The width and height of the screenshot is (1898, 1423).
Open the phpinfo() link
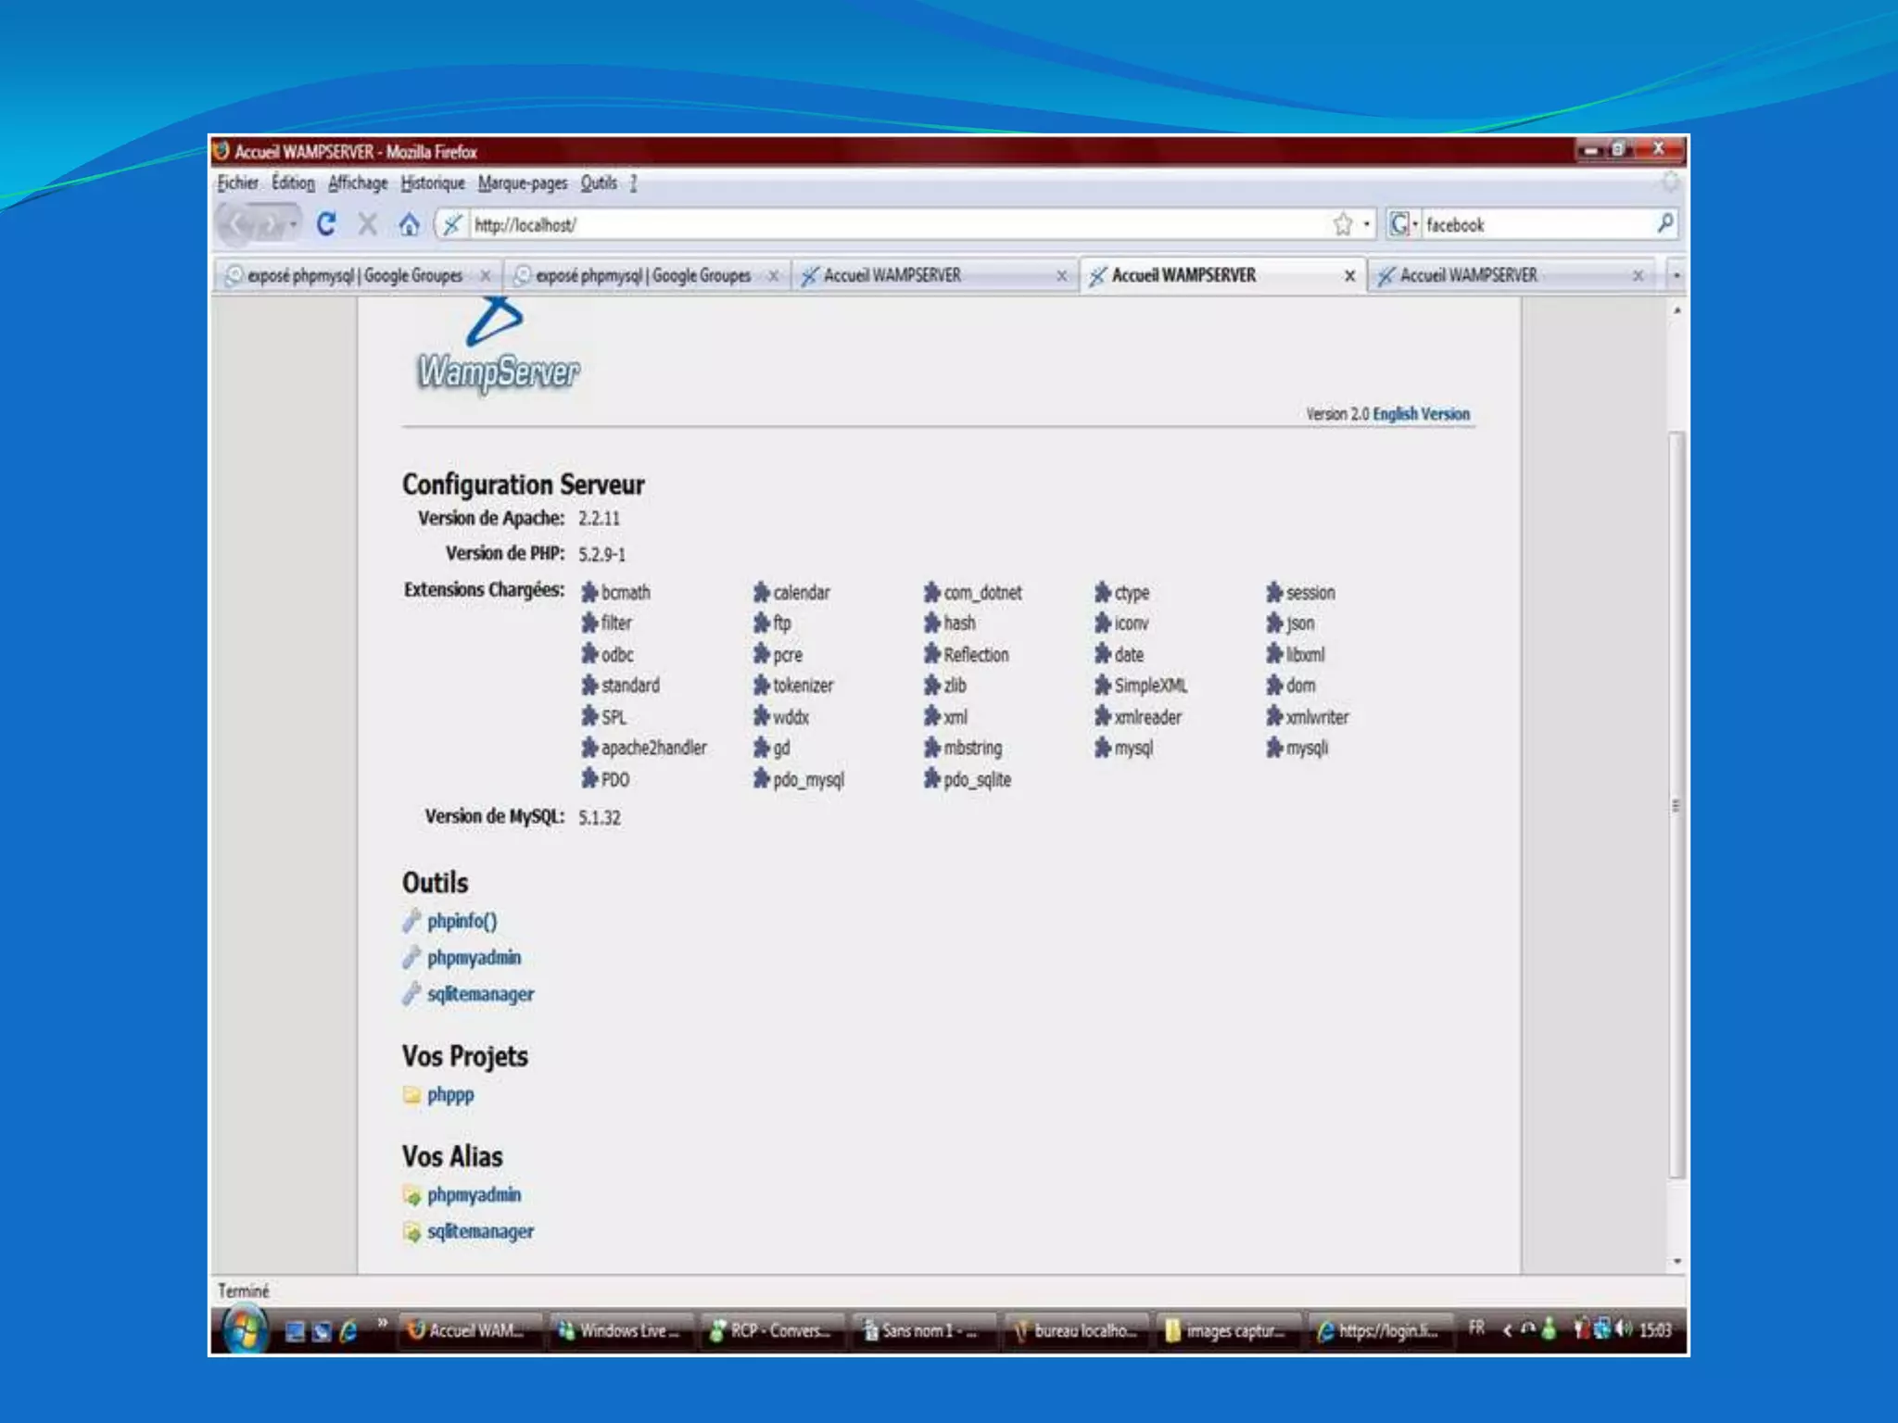tap(462, 921)
